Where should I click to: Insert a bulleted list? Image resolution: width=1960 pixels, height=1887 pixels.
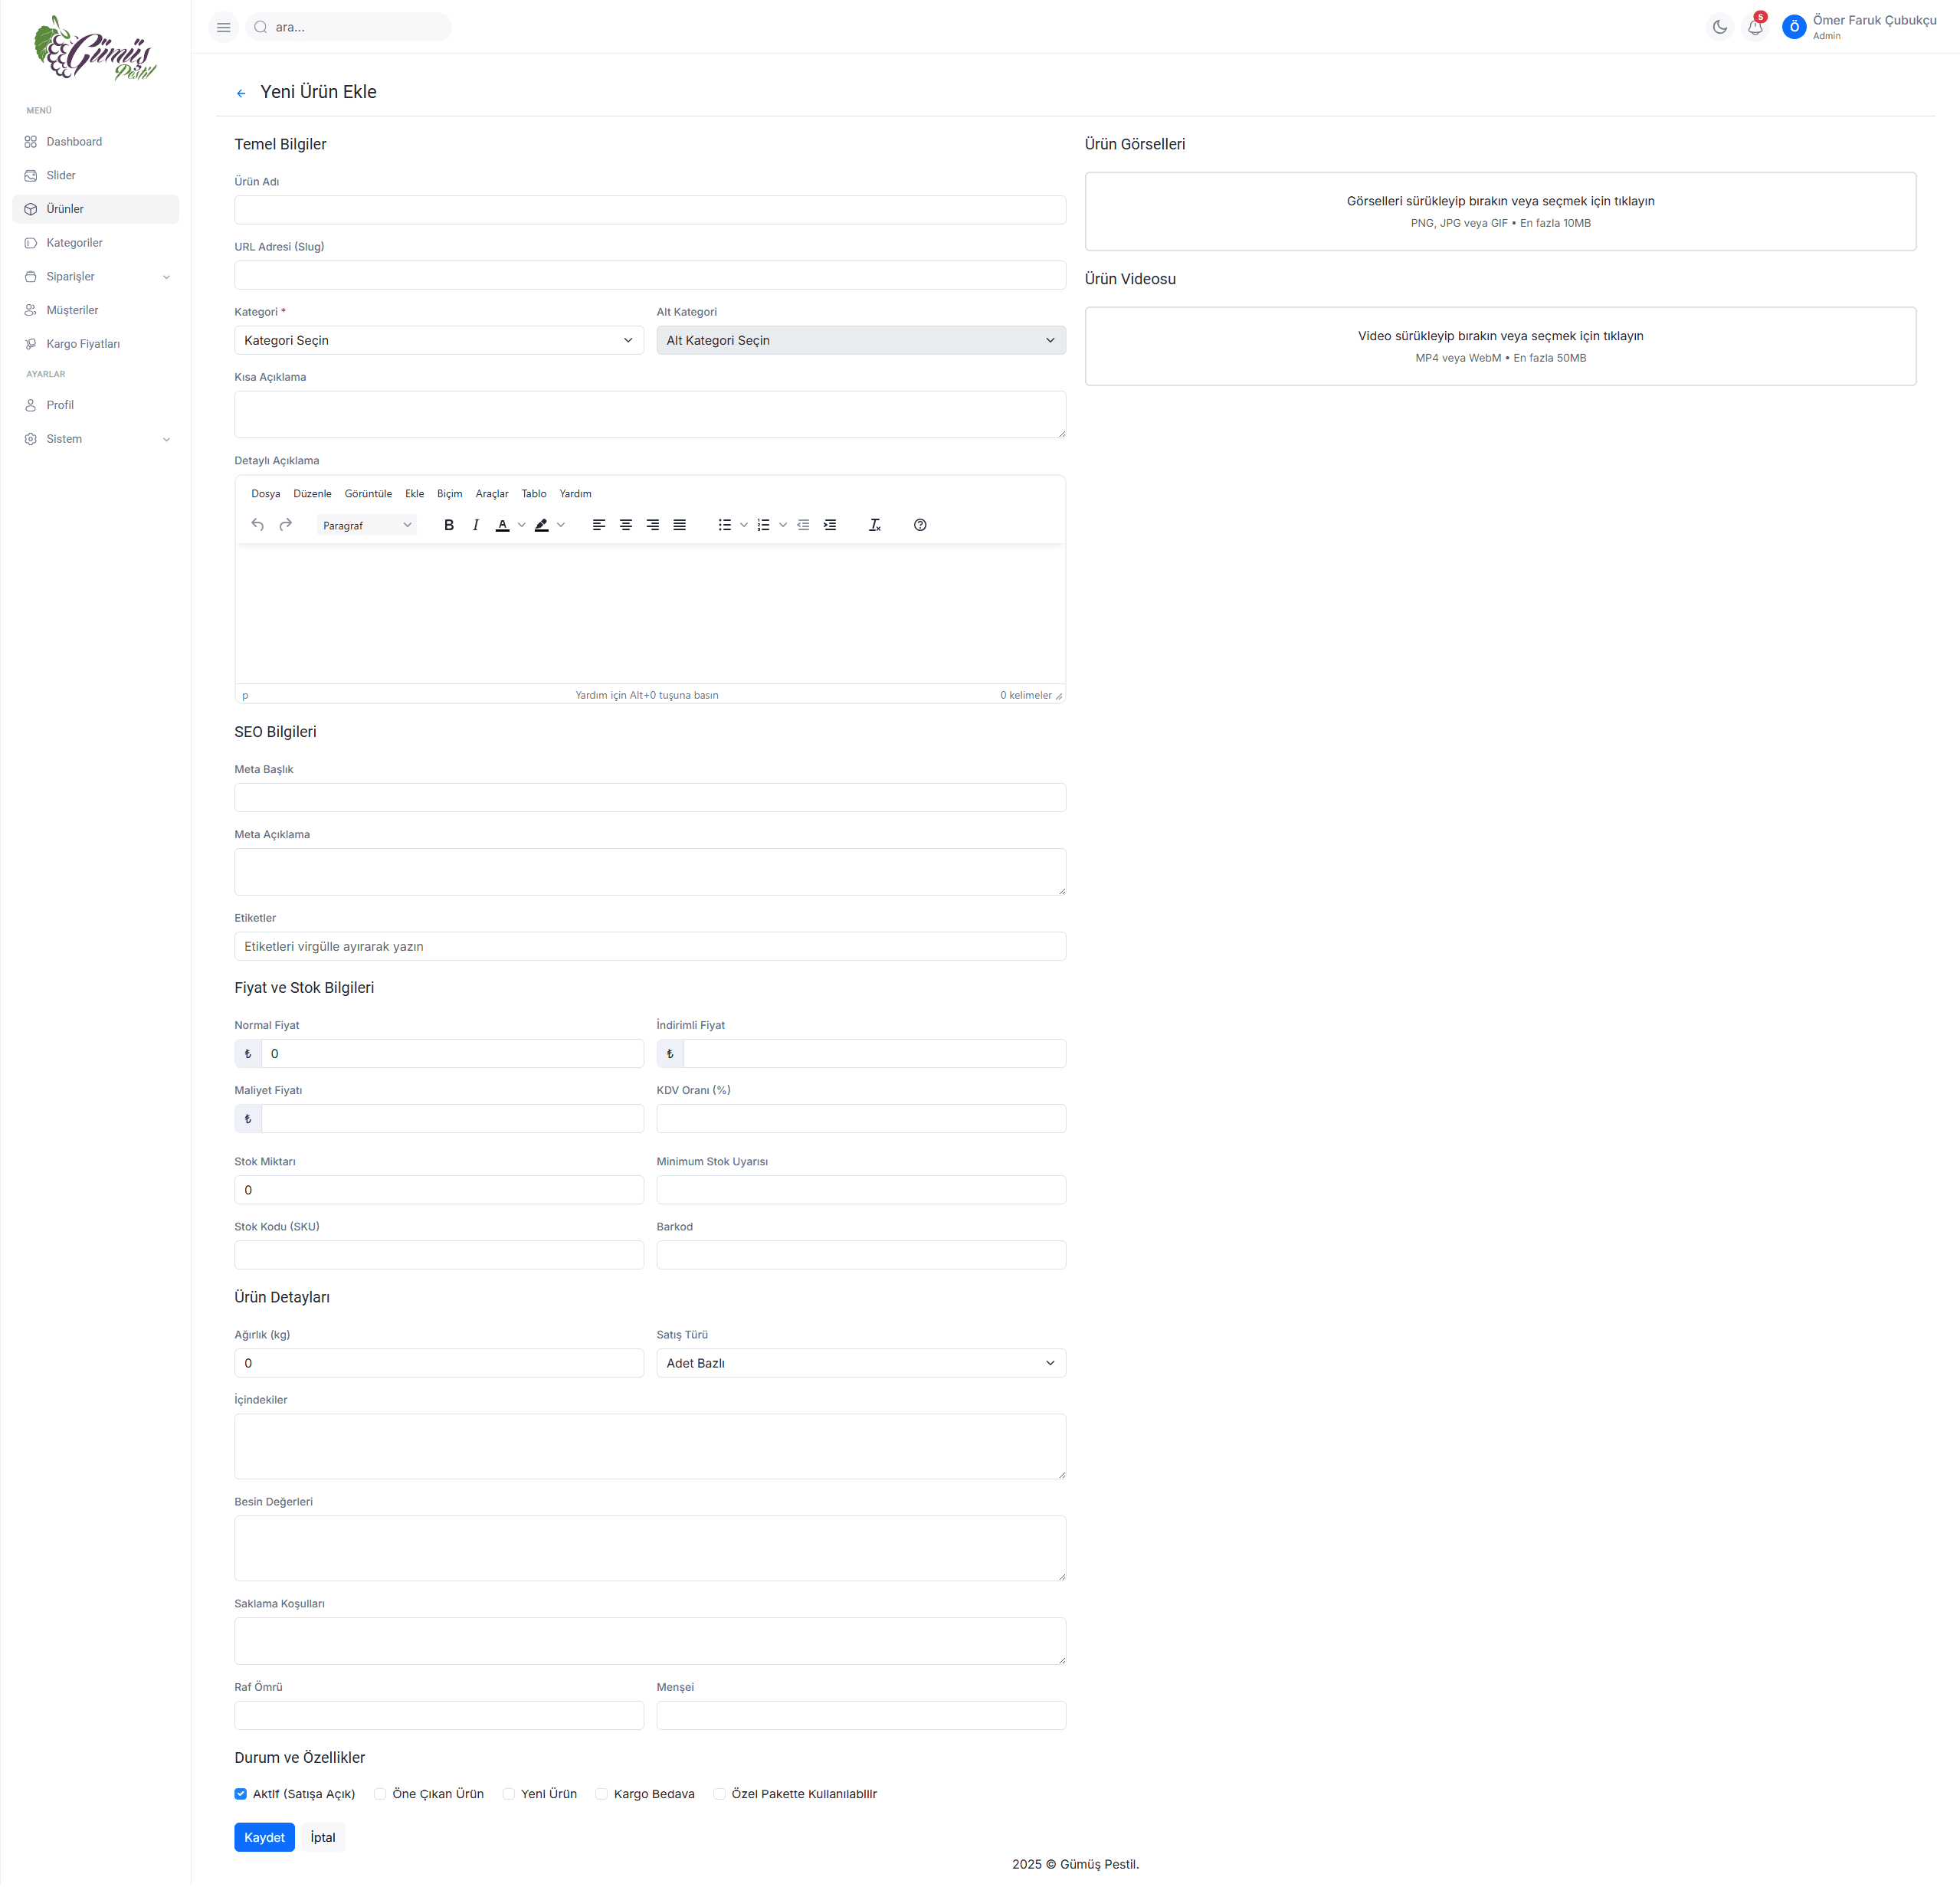(725, 525)
